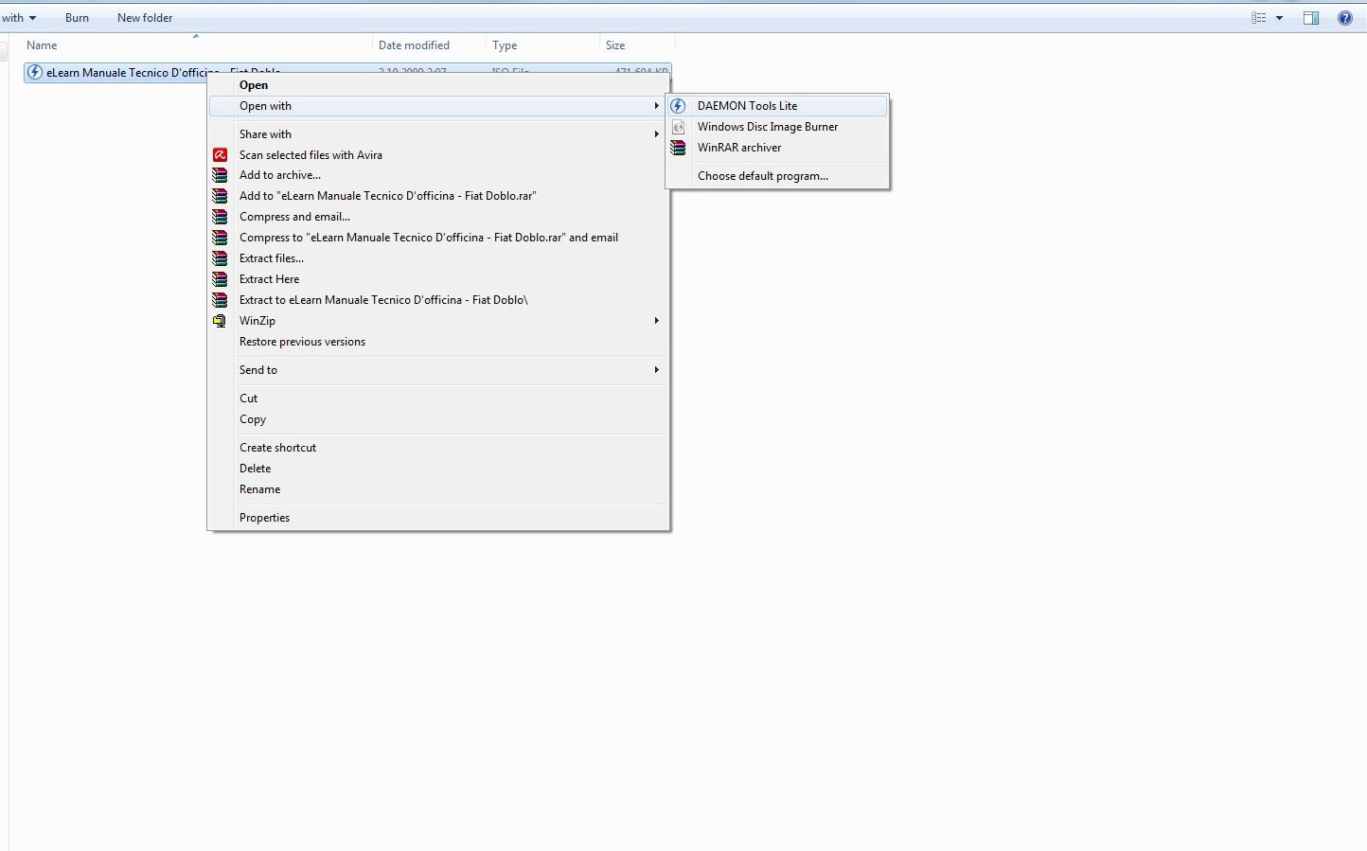Click the Avira icon beside Scan selected files
Image resolution: width=1367 pixels, height=851 pixels.
pyautogui.click(x=220, y=155)
